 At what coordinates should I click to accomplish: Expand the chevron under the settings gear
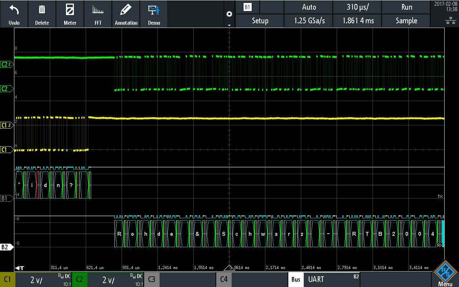pyautogui.click(x=229, y=25)
